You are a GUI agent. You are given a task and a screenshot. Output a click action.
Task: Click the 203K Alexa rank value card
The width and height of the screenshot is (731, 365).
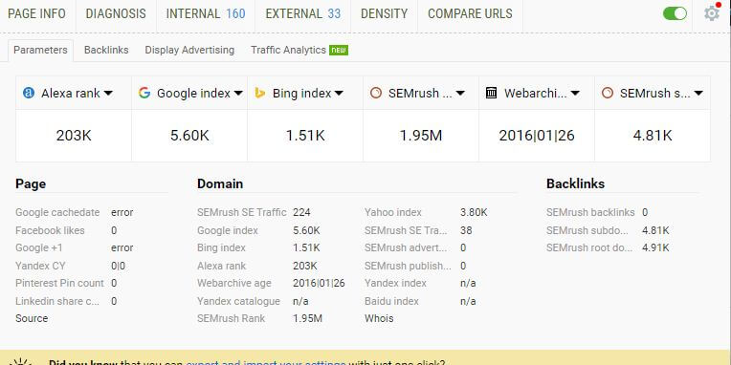tap(74, 136)
